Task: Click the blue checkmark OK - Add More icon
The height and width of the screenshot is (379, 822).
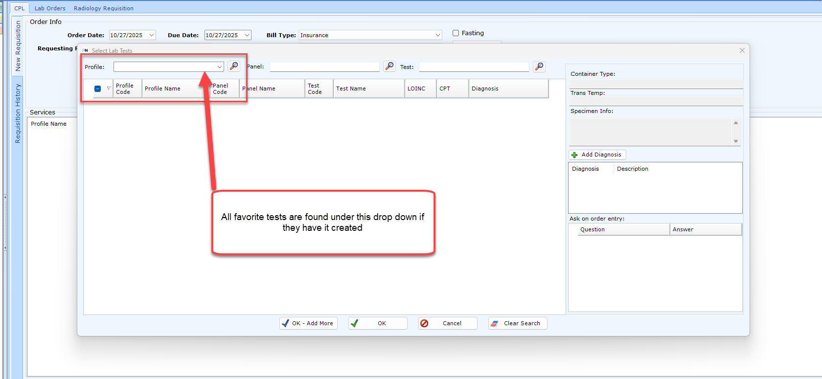Action: 285,323
